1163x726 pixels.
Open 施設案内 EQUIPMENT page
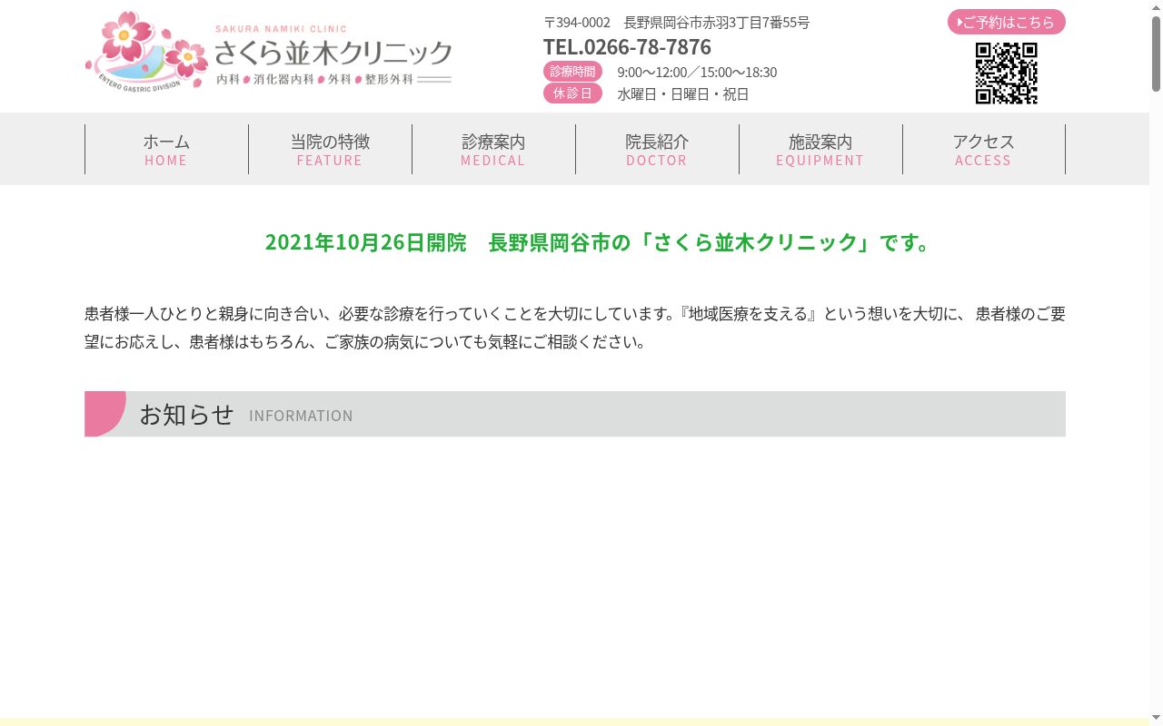[x=820, y=149]
